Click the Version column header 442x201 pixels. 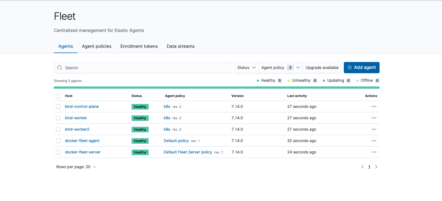pos(238,96)
